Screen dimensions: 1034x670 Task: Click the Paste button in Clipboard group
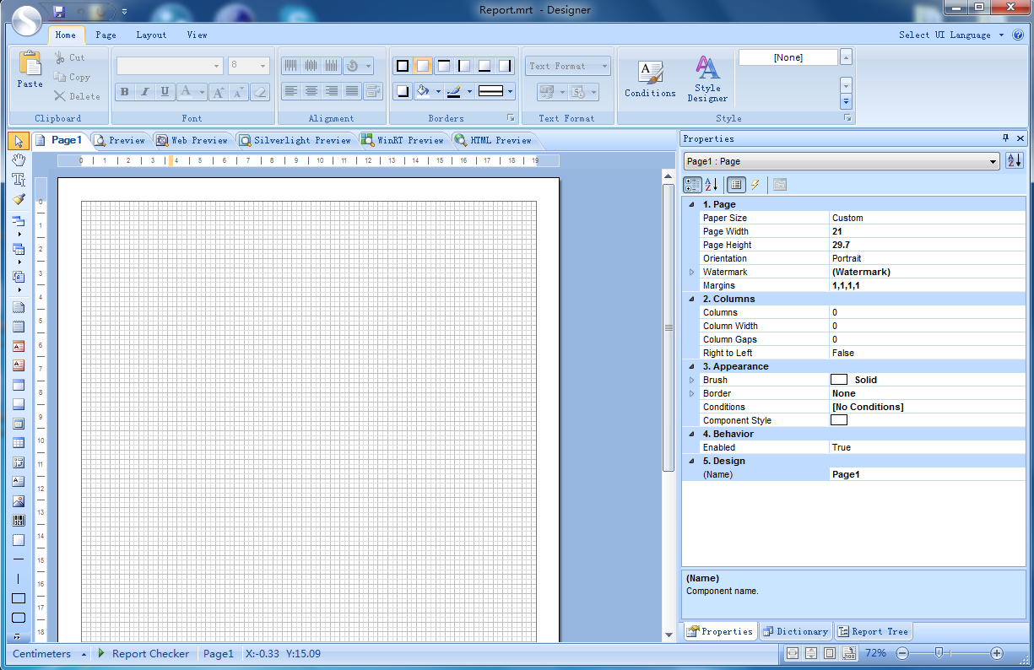[30, 69]
